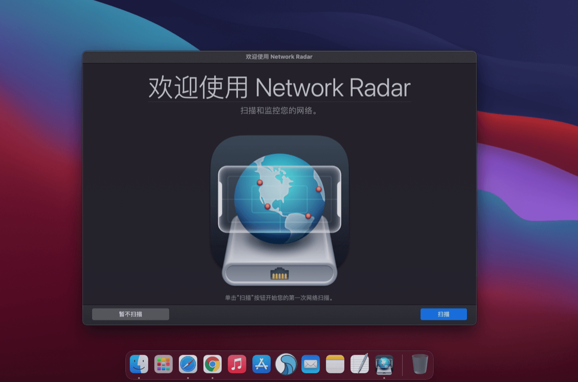Image resolution: width=578 pixels, height=382 pixels.
Task: Open the Mail app in the Dock
Action: (310, 364)
